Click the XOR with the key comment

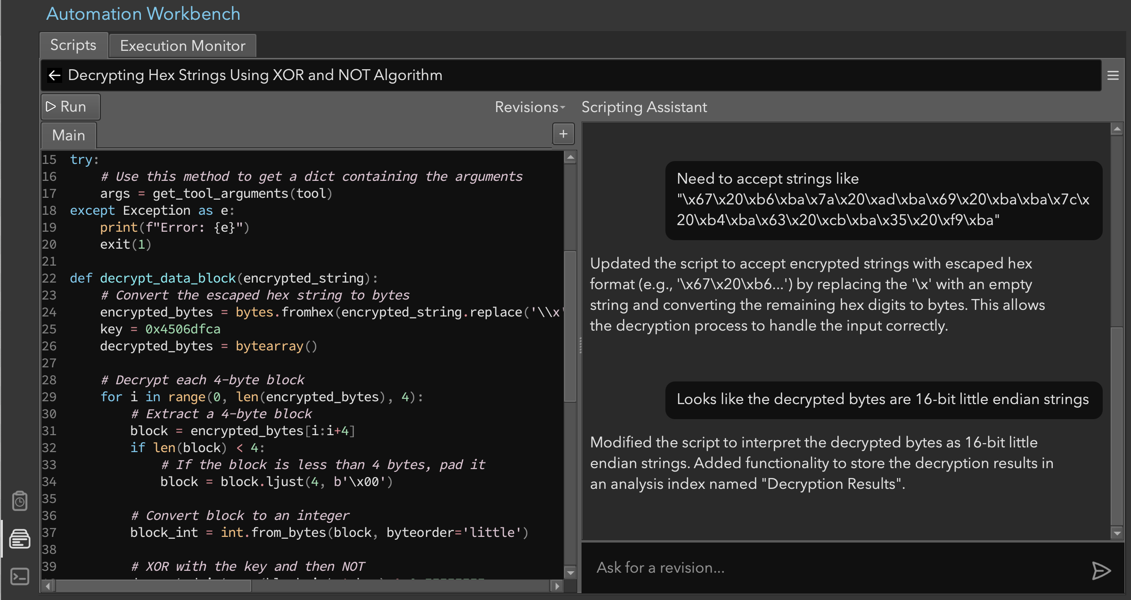pyautogui.click(x=248, y=567)
